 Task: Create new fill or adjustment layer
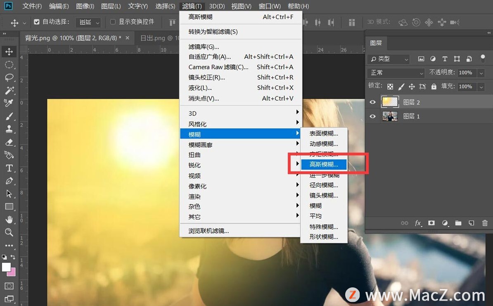pyautogui.click(x=445, y=223)
